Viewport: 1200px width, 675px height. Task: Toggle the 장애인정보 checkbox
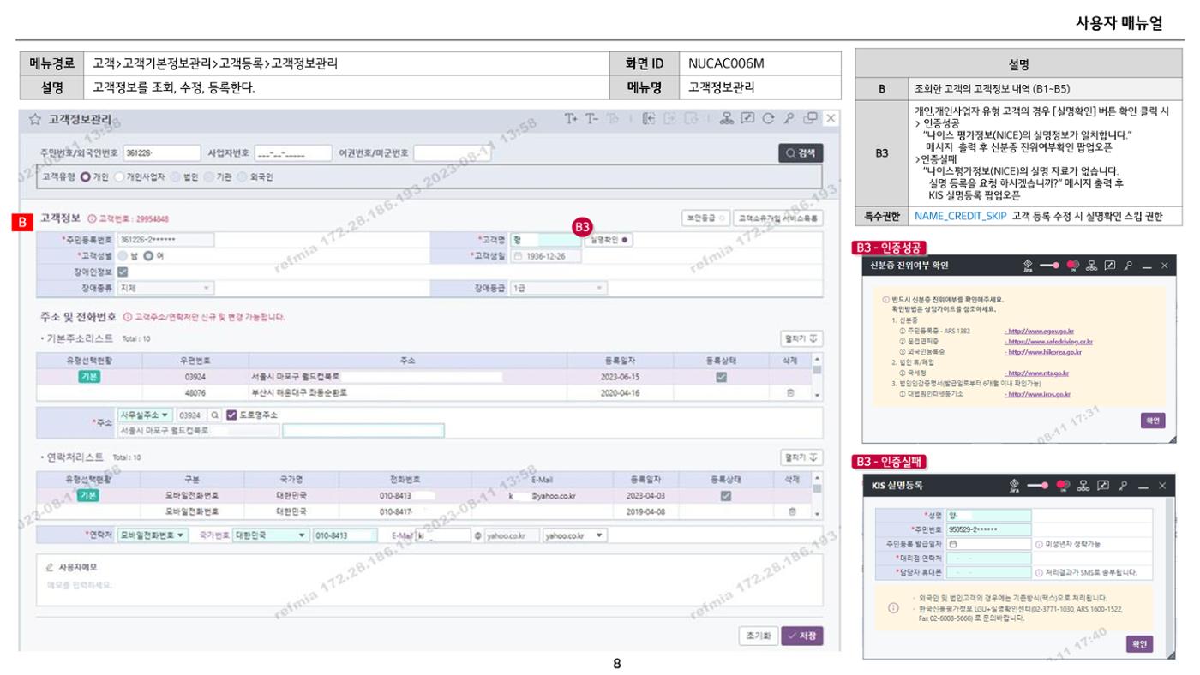tap(122, 272)
